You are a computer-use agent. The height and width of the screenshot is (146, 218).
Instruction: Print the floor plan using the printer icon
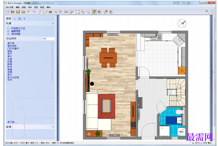[23, 12]
